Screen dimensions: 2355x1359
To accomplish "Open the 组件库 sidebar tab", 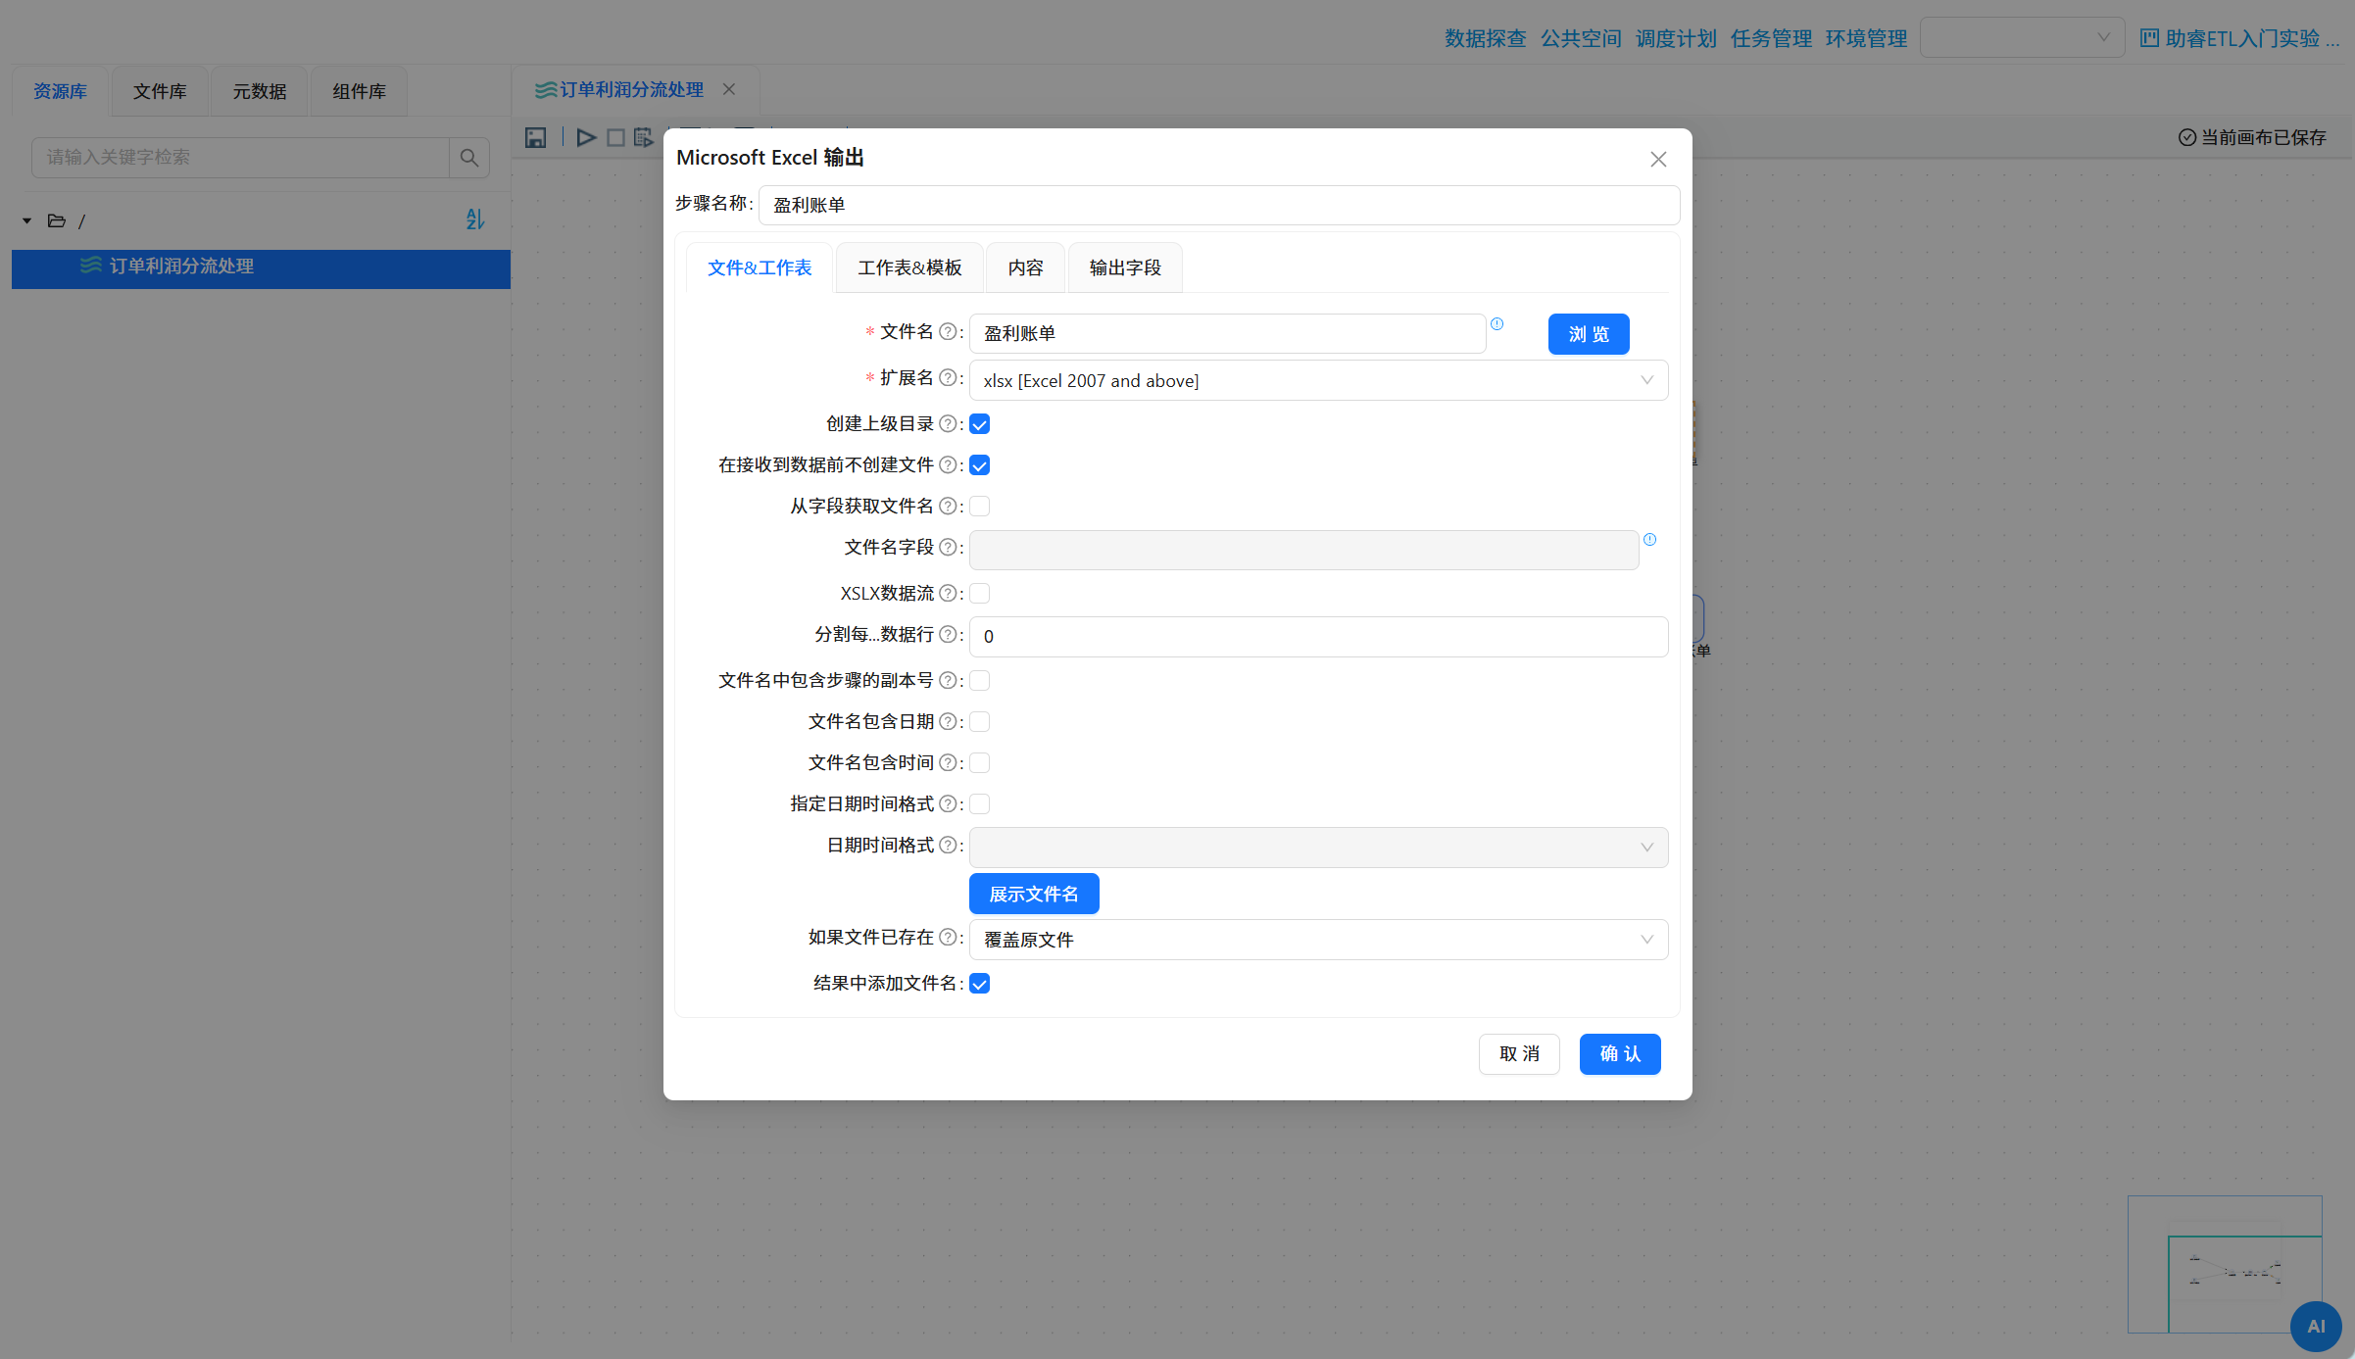I will [x=359, y=91].
